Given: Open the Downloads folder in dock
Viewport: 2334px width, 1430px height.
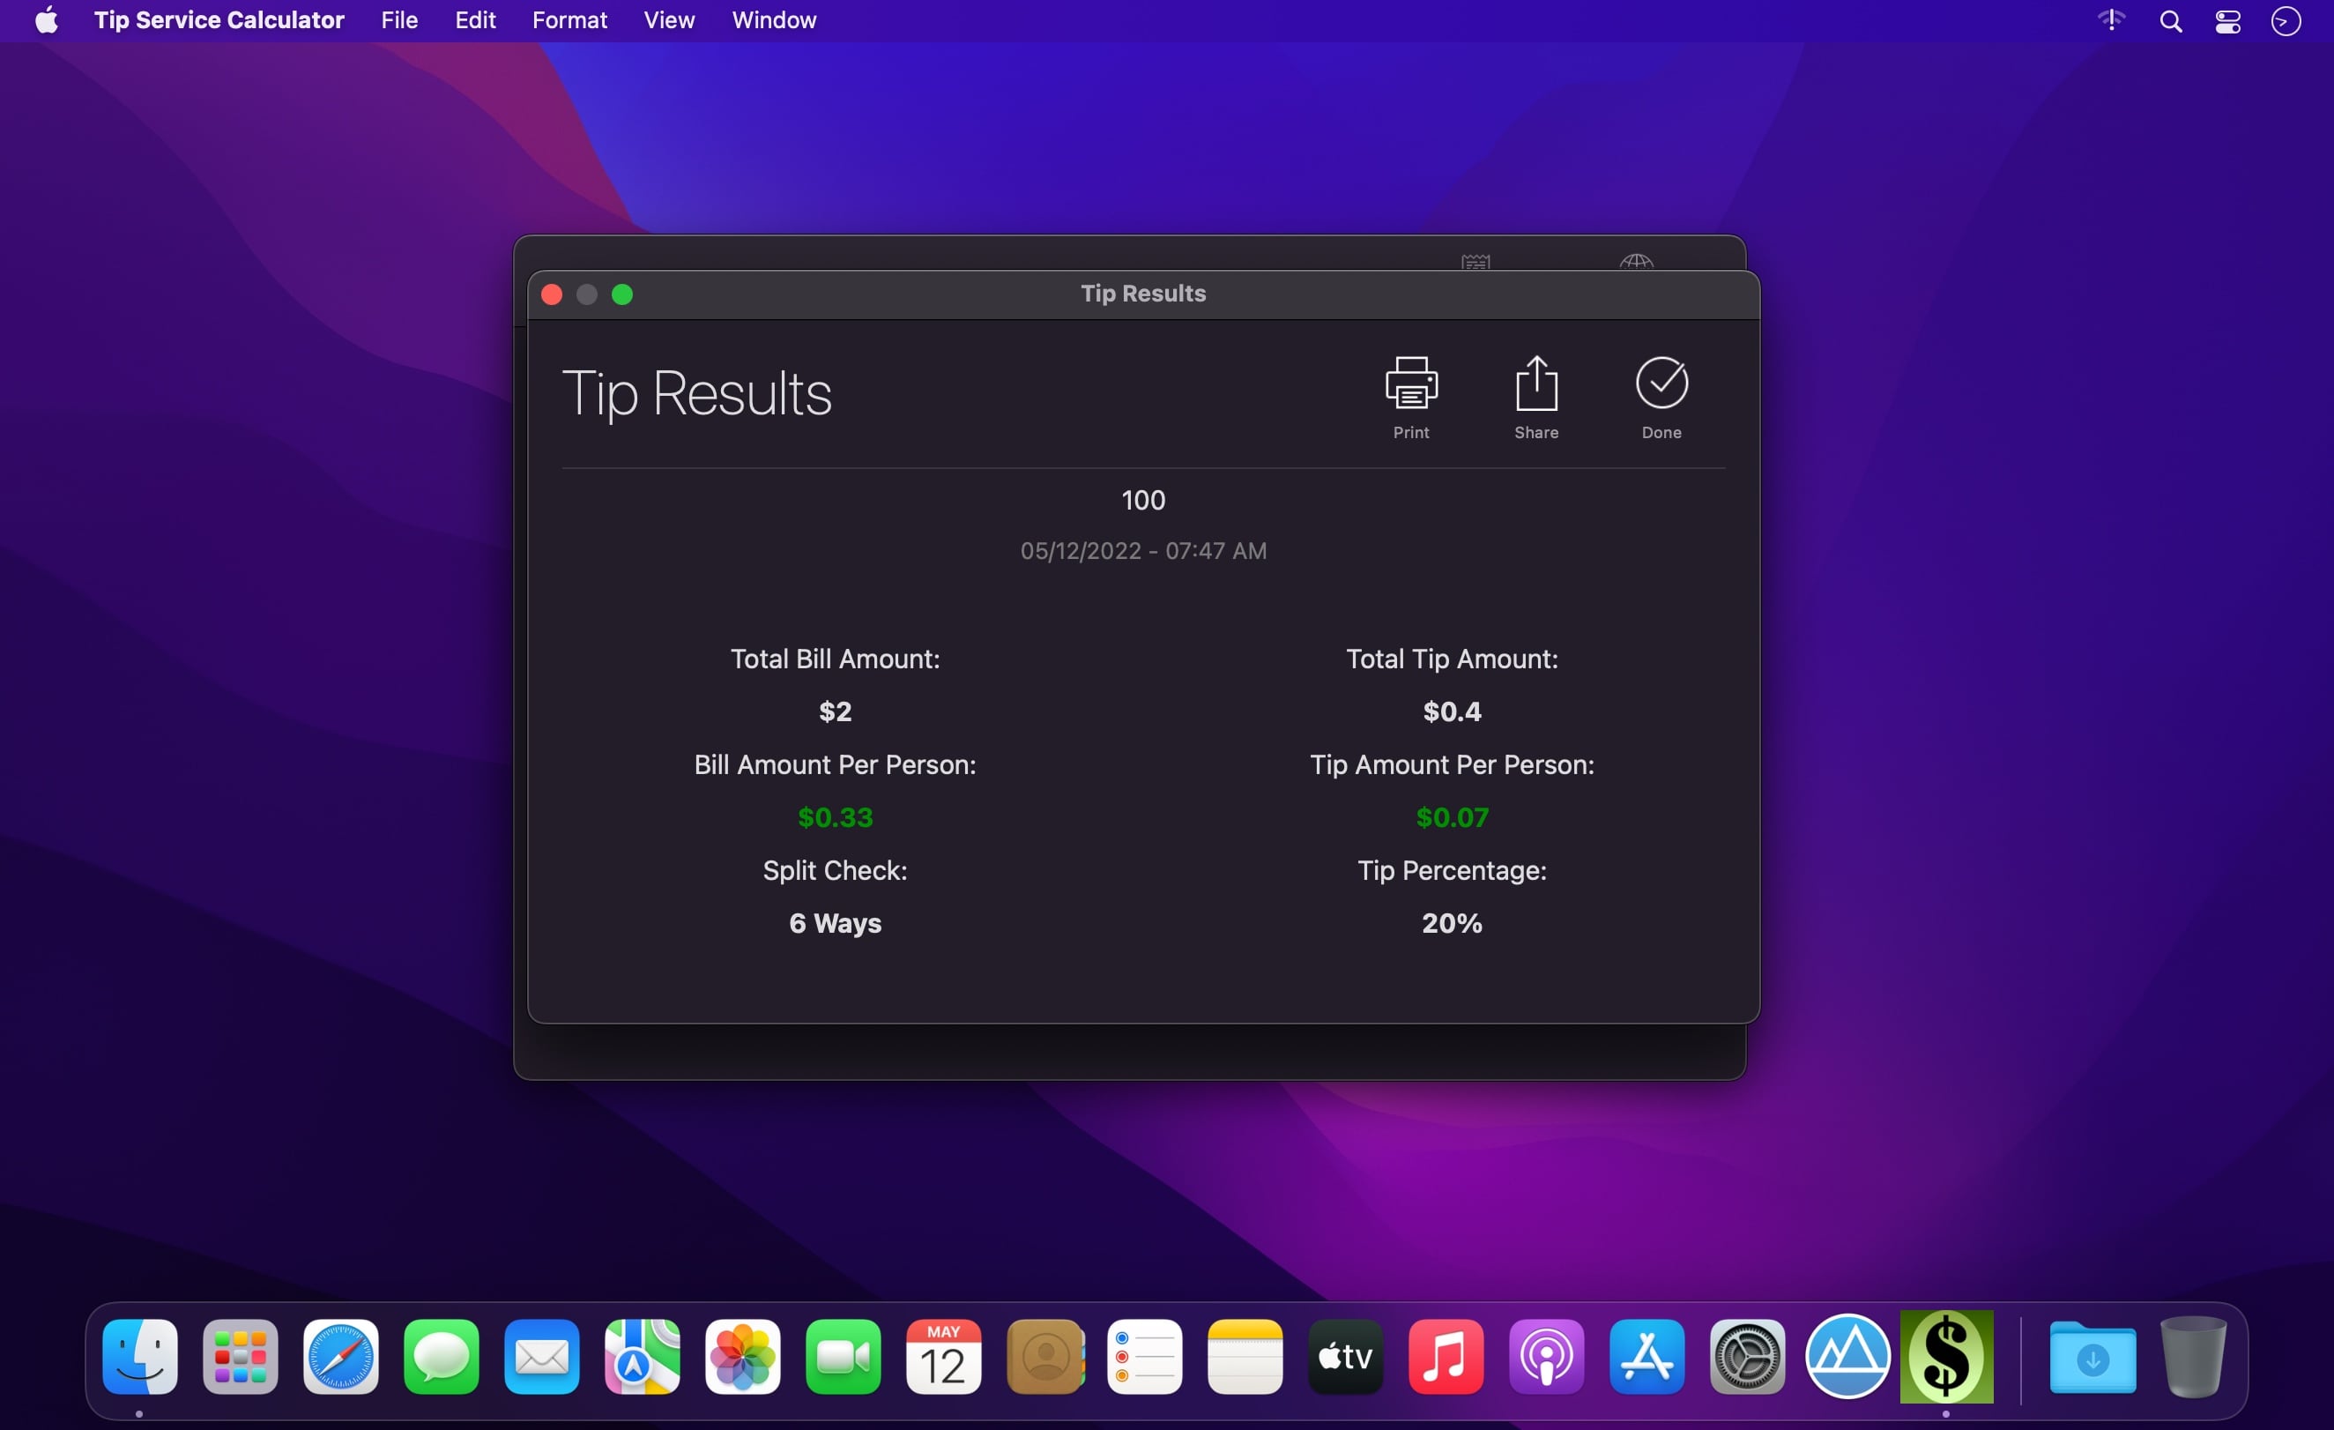Looking at the screenshot, I should [x=2092, y=1356].
